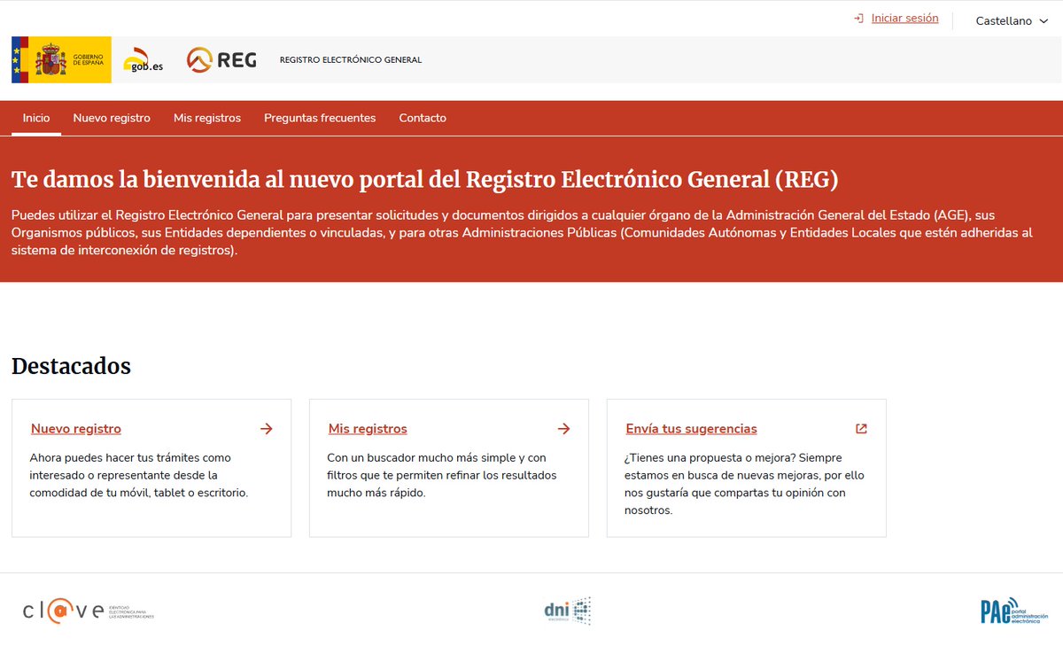
Task: Click the REGISTRO ELECTRÓNICO GENERAL header text
Action: (x=351, y=60)
